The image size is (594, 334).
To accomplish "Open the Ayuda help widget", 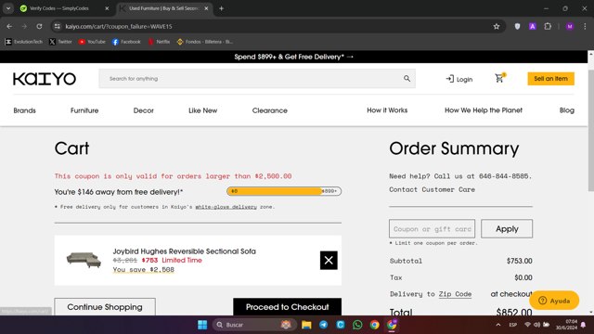I will (x=554, y=301).
